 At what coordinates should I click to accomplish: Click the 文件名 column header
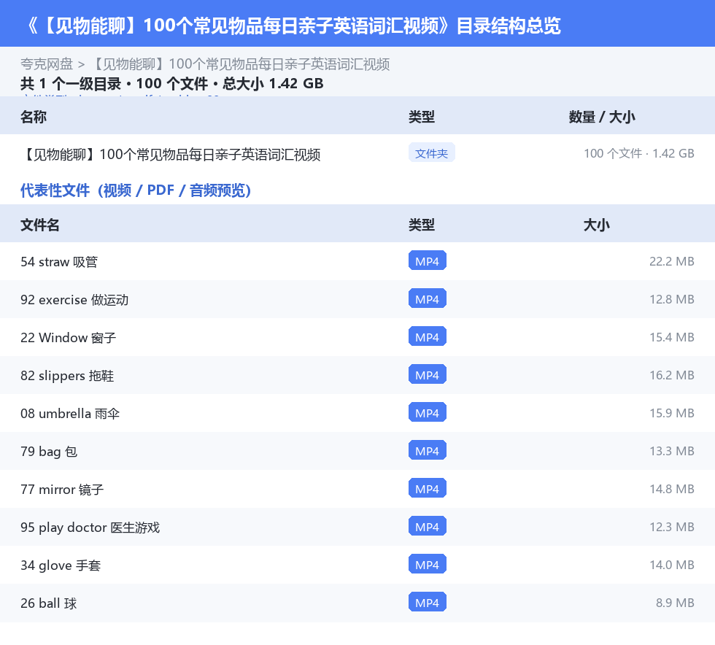[39, 225]
